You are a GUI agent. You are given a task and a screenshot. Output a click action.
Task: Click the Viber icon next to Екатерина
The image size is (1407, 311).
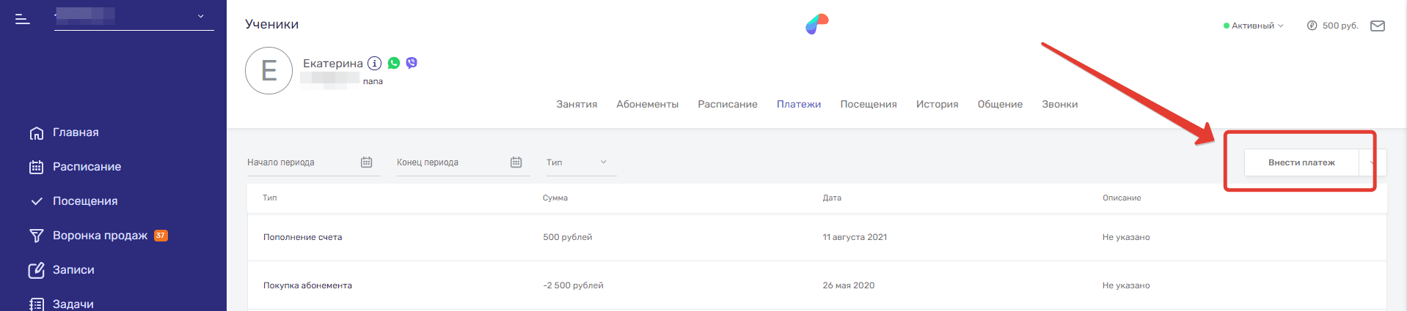point(412,63)
